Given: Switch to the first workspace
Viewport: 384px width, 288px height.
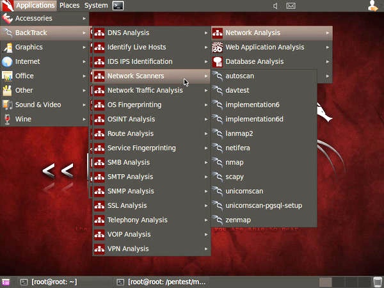Looking at the screenshot, I should pyautogui.click(x=326, y=282).
